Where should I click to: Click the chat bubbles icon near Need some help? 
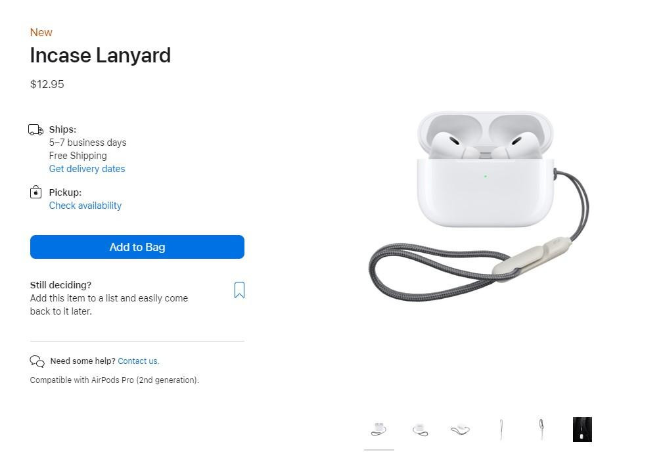pyautogui.click(x=37, y=361)
